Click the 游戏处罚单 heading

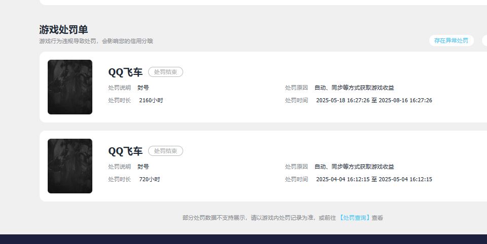[63, 29]
